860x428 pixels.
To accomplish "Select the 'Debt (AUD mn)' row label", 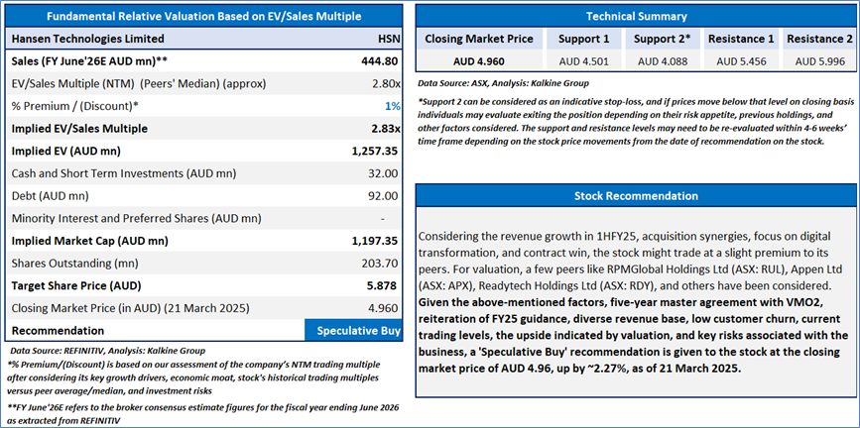I will (50, 196).
